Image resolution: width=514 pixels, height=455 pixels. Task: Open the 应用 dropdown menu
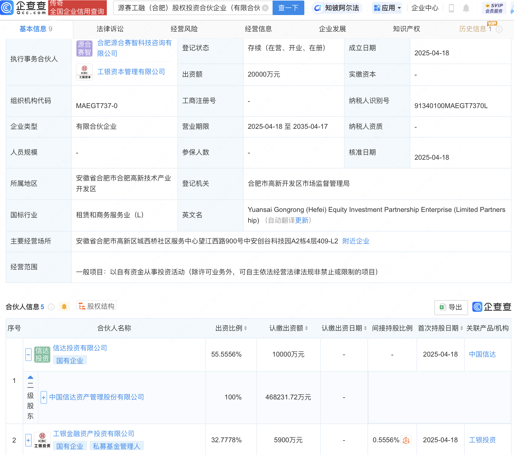tap(387, 8)
